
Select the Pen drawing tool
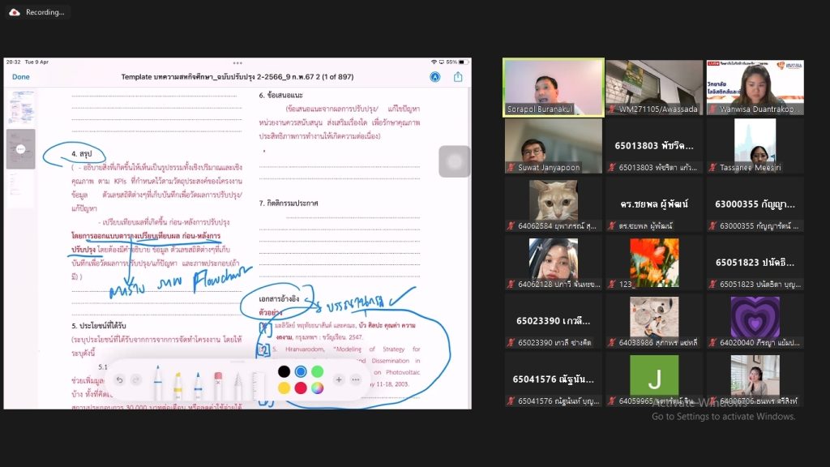pos(158,383)
